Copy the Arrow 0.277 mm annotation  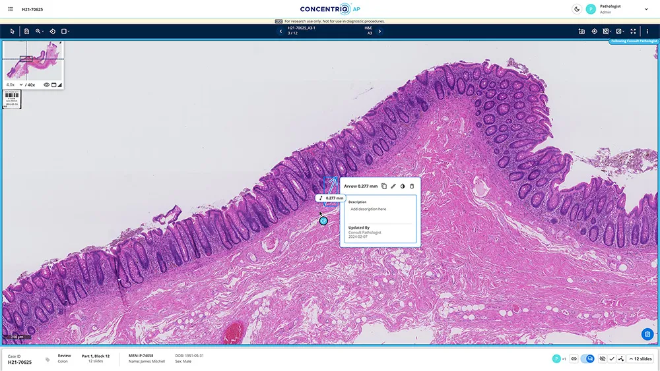pyautogui.click(x=384, y=186)
